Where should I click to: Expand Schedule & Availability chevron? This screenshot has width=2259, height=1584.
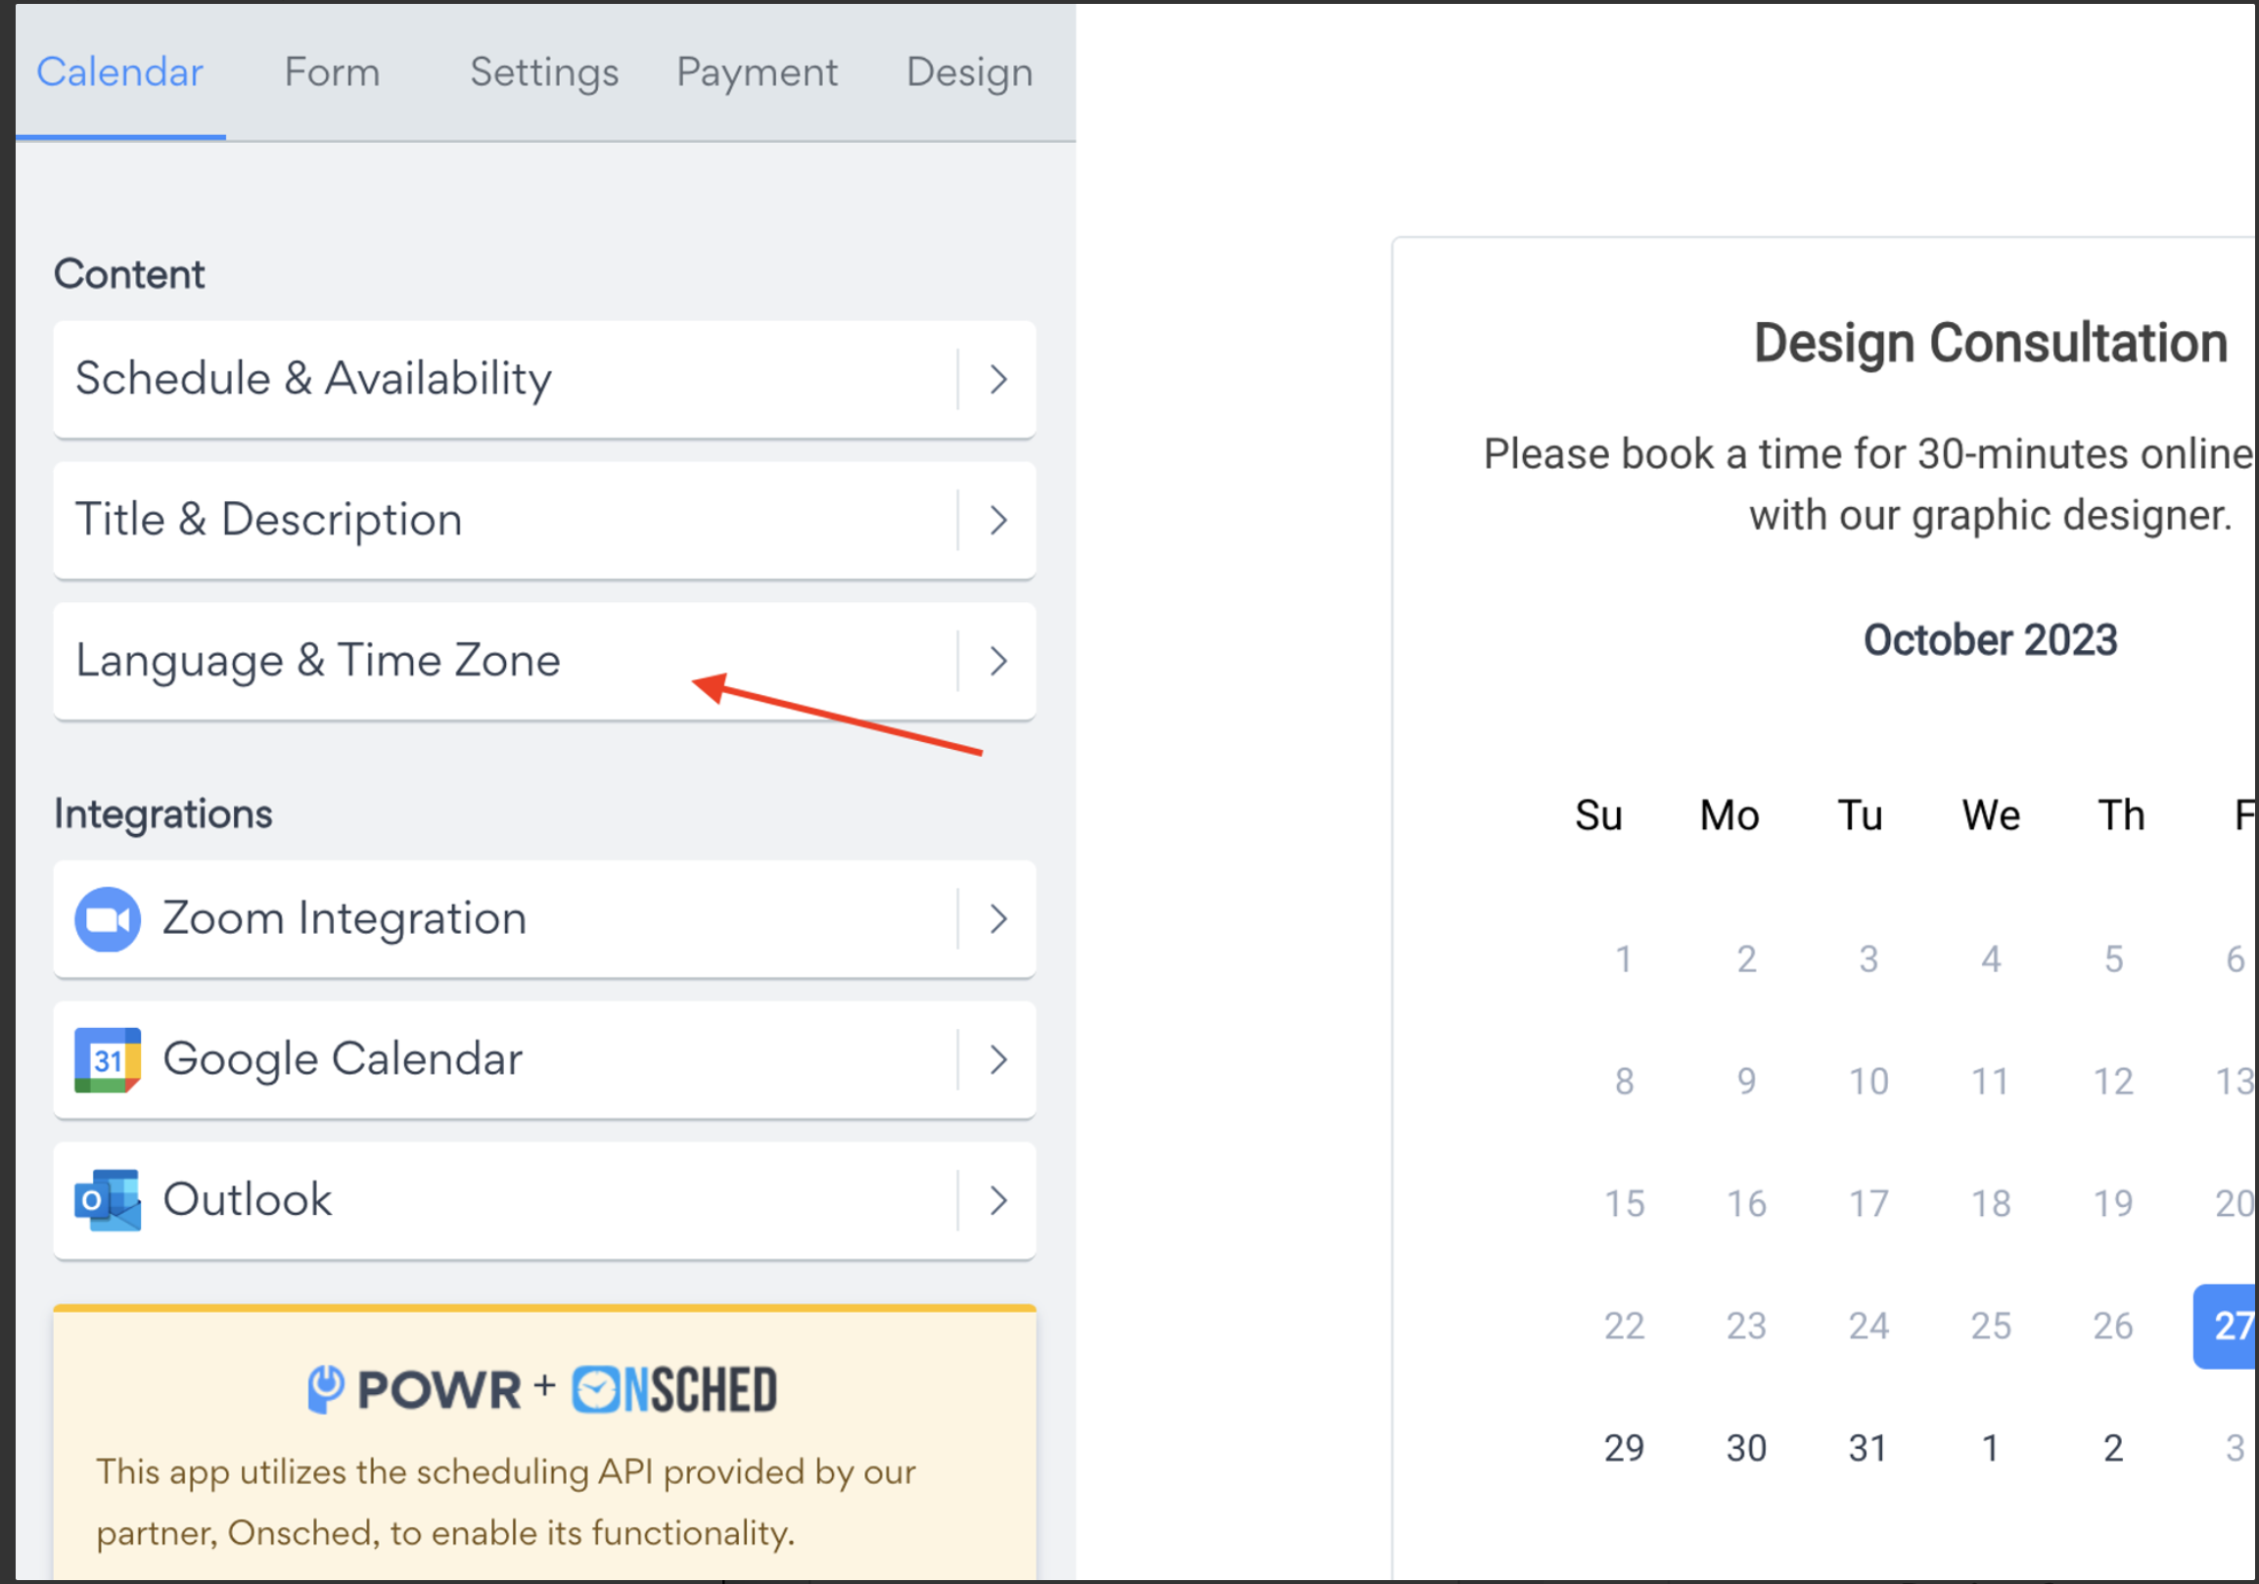click(x=997, y=379)
